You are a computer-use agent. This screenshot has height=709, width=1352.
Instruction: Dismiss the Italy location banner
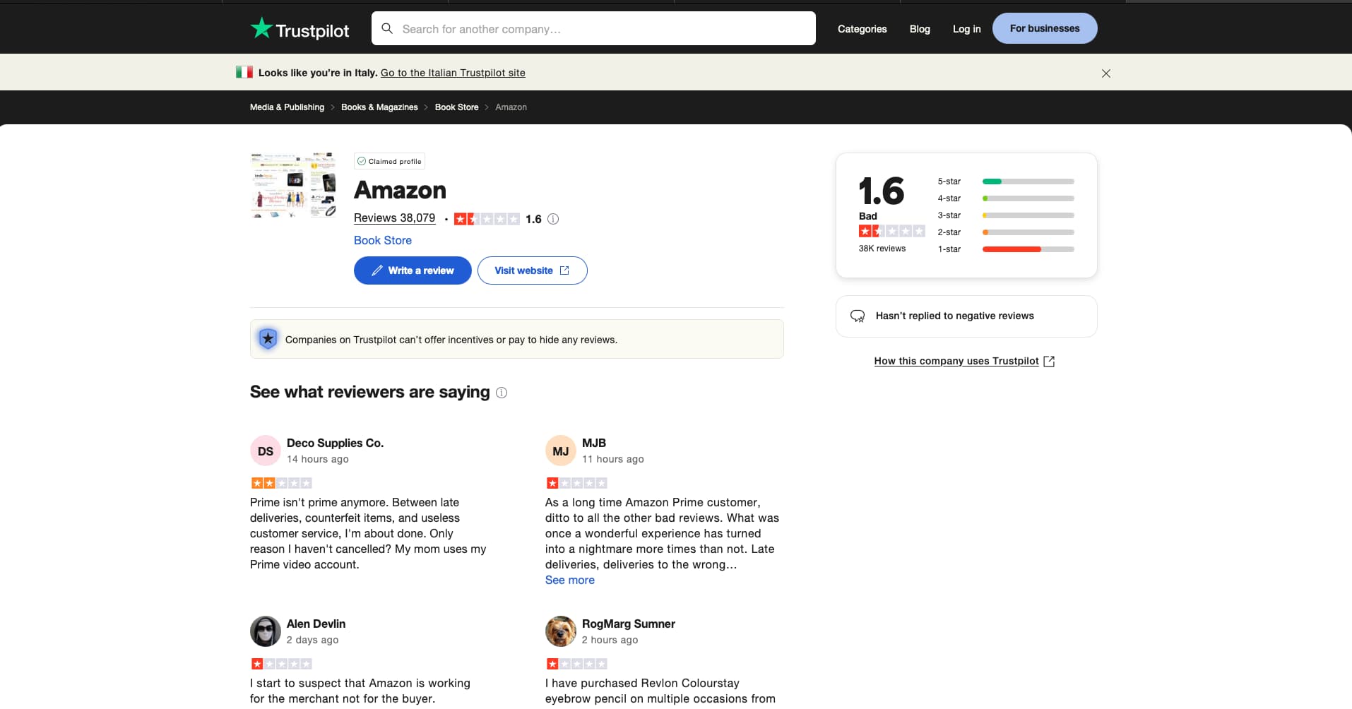(1106, 73)
